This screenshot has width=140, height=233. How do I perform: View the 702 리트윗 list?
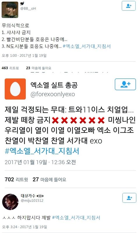pos(16,180)
